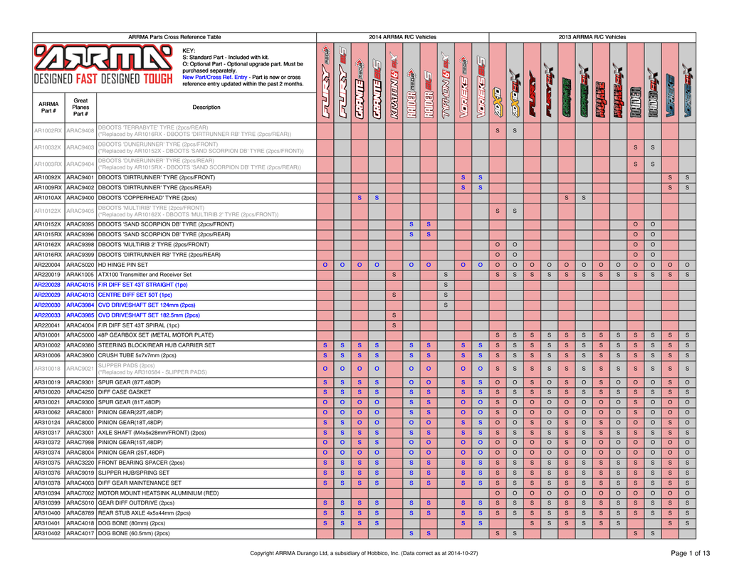
Task: Select the 'DIFF CASE GASKET' description
Action: pos(124,392)
